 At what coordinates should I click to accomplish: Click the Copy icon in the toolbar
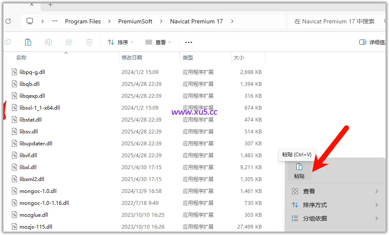pos(8,42)
